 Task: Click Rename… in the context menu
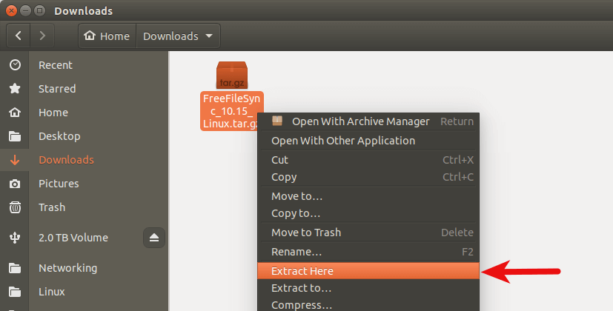[x=296, y=252]
